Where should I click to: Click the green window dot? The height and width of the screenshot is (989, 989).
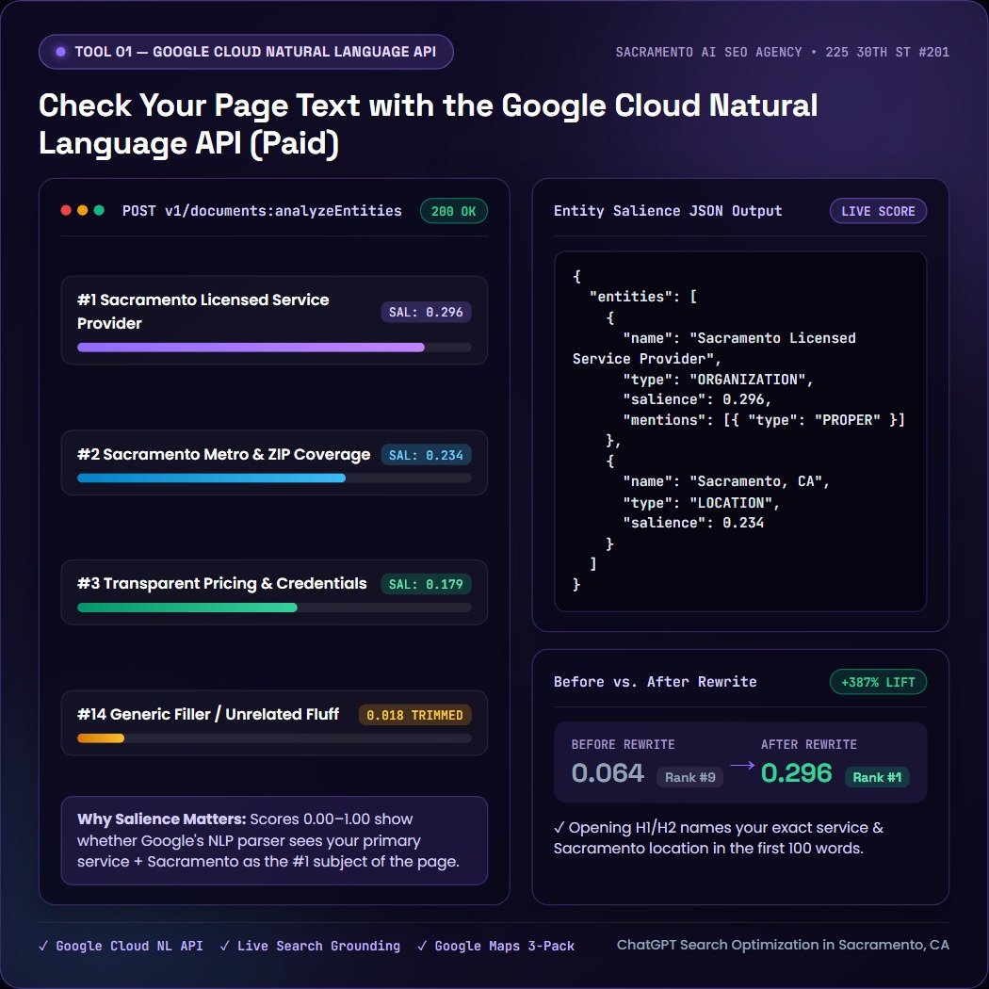(99, 210)
